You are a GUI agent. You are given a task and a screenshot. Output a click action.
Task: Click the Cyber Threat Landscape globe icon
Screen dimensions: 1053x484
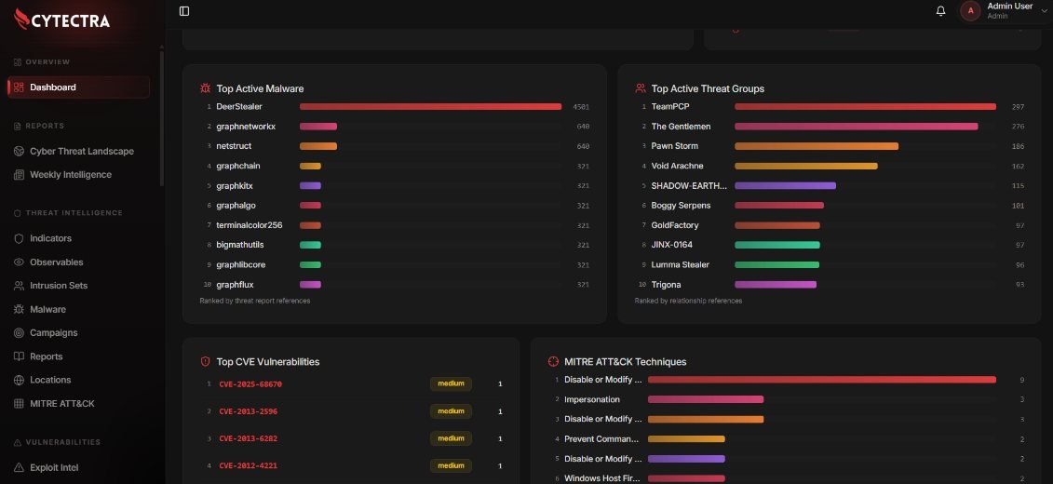click(x=19, y=151)
